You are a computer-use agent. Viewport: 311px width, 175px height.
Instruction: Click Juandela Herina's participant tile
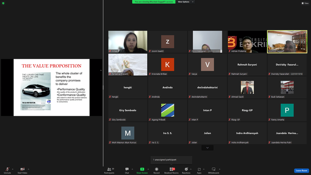[x=287, y=133]
